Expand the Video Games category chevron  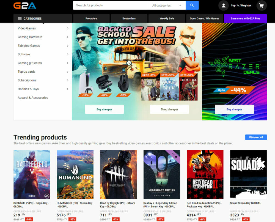point(67,28)
